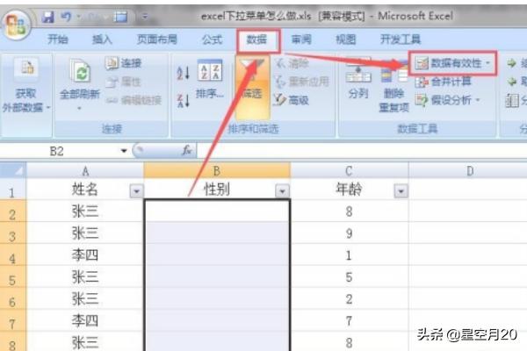The width and height of the screenshot is (527, 351).
Task: Click the Undo icon in quick access toolbar
Action: (66, 17)
